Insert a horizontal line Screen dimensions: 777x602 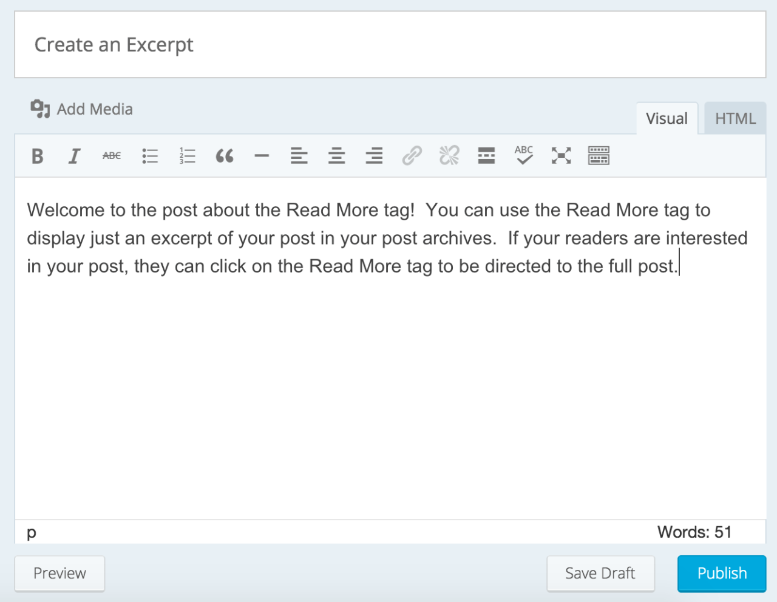pyautogui.click(x=262, y=156)
